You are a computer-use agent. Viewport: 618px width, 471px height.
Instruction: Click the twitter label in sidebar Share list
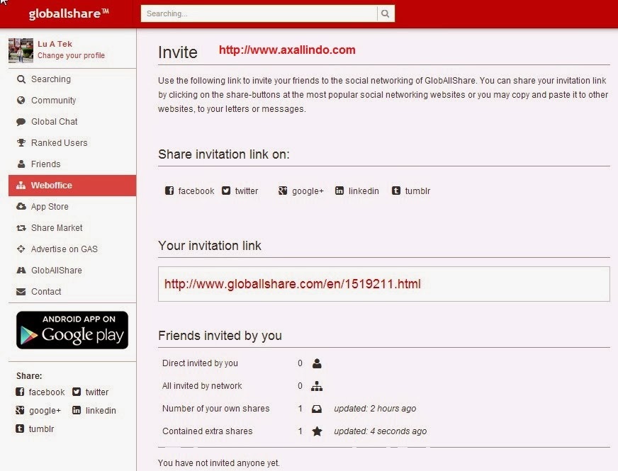click(x=97, y=392)
